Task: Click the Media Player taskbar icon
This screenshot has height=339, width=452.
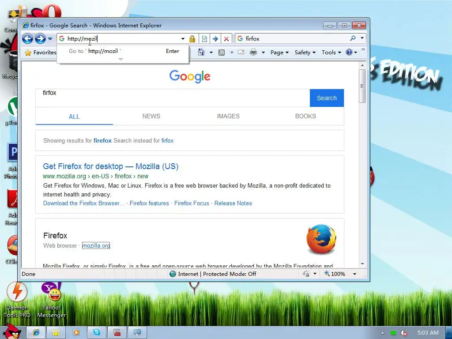Action: (76, 332)
